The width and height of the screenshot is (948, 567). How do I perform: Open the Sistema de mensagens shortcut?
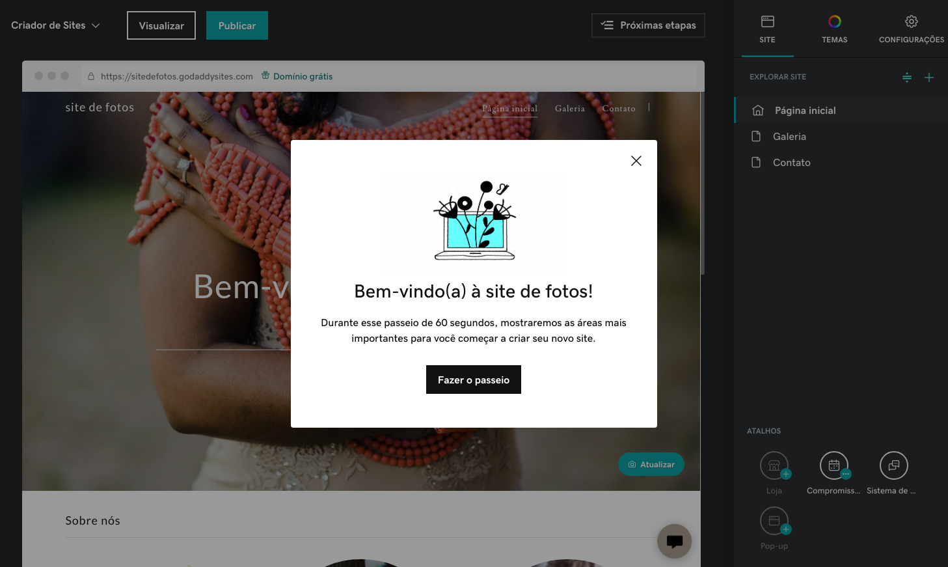(x=893, y=465)
